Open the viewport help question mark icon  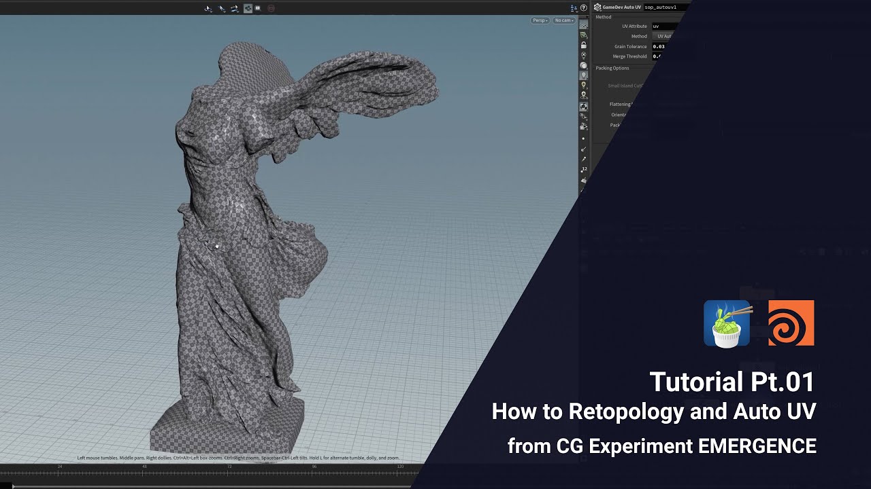584,8
